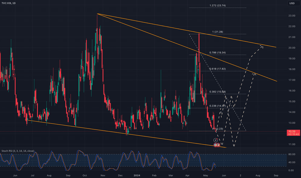Select the 0 (12.23) Fibonacci label

tap(217, 129)
